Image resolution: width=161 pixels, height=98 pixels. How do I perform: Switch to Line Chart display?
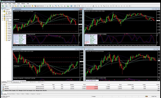53,6
